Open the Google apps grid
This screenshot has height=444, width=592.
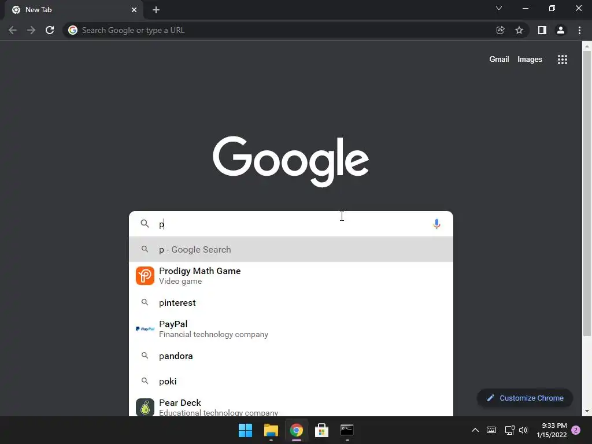click(x=563, y=60)
